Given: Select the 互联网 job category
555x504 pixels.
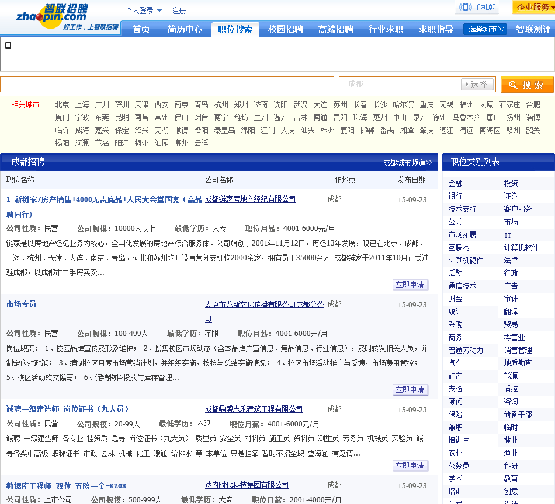Looking at the screenshot, I should [x=459, y=248].
